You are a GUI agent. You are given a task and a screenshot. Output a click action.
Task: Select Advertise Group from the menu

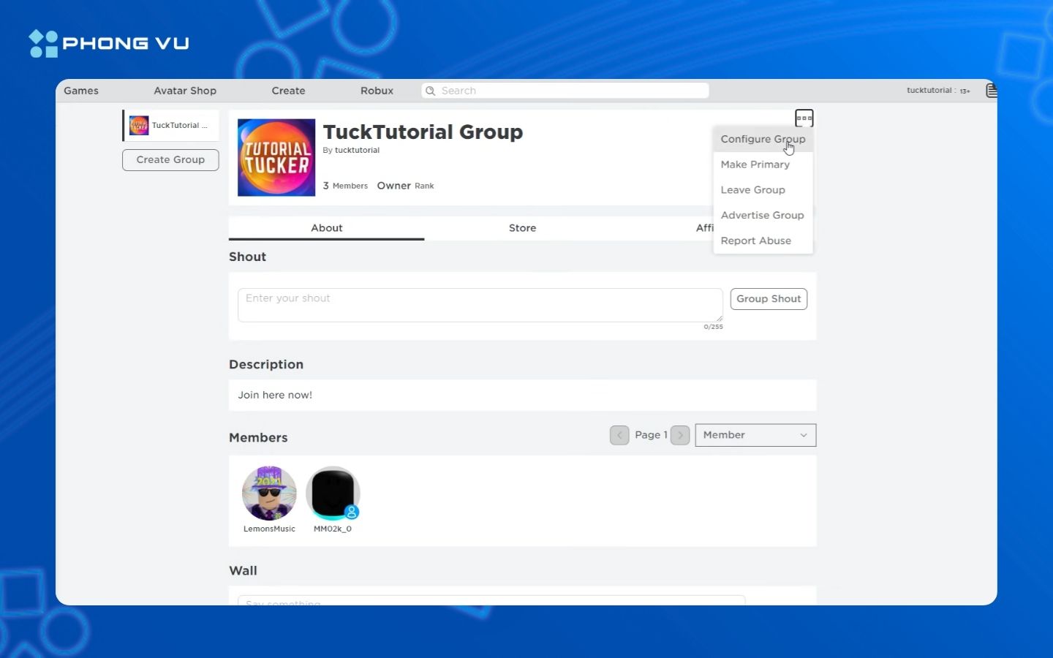click(x=762, y=215)
